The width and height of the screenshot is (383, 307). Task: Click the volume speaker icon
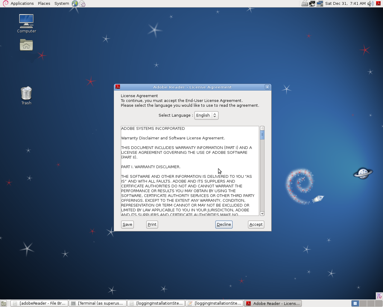(371, 4)
